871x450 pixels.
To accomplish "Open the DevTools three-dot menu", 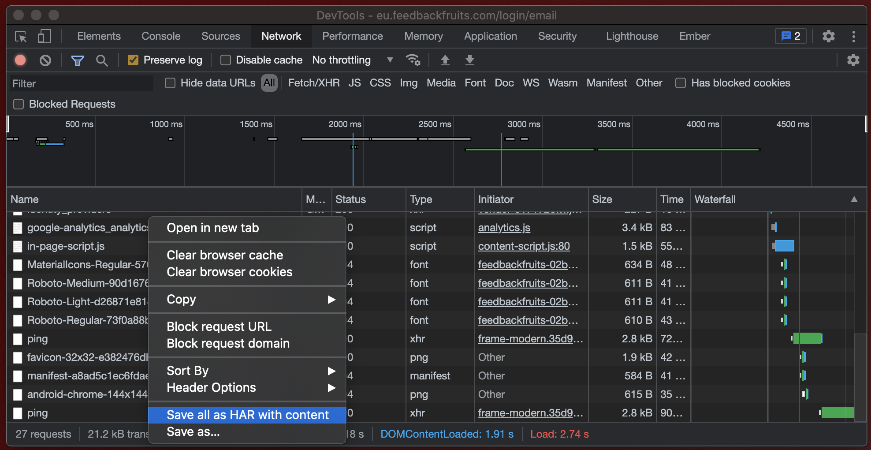I will 854,37.
